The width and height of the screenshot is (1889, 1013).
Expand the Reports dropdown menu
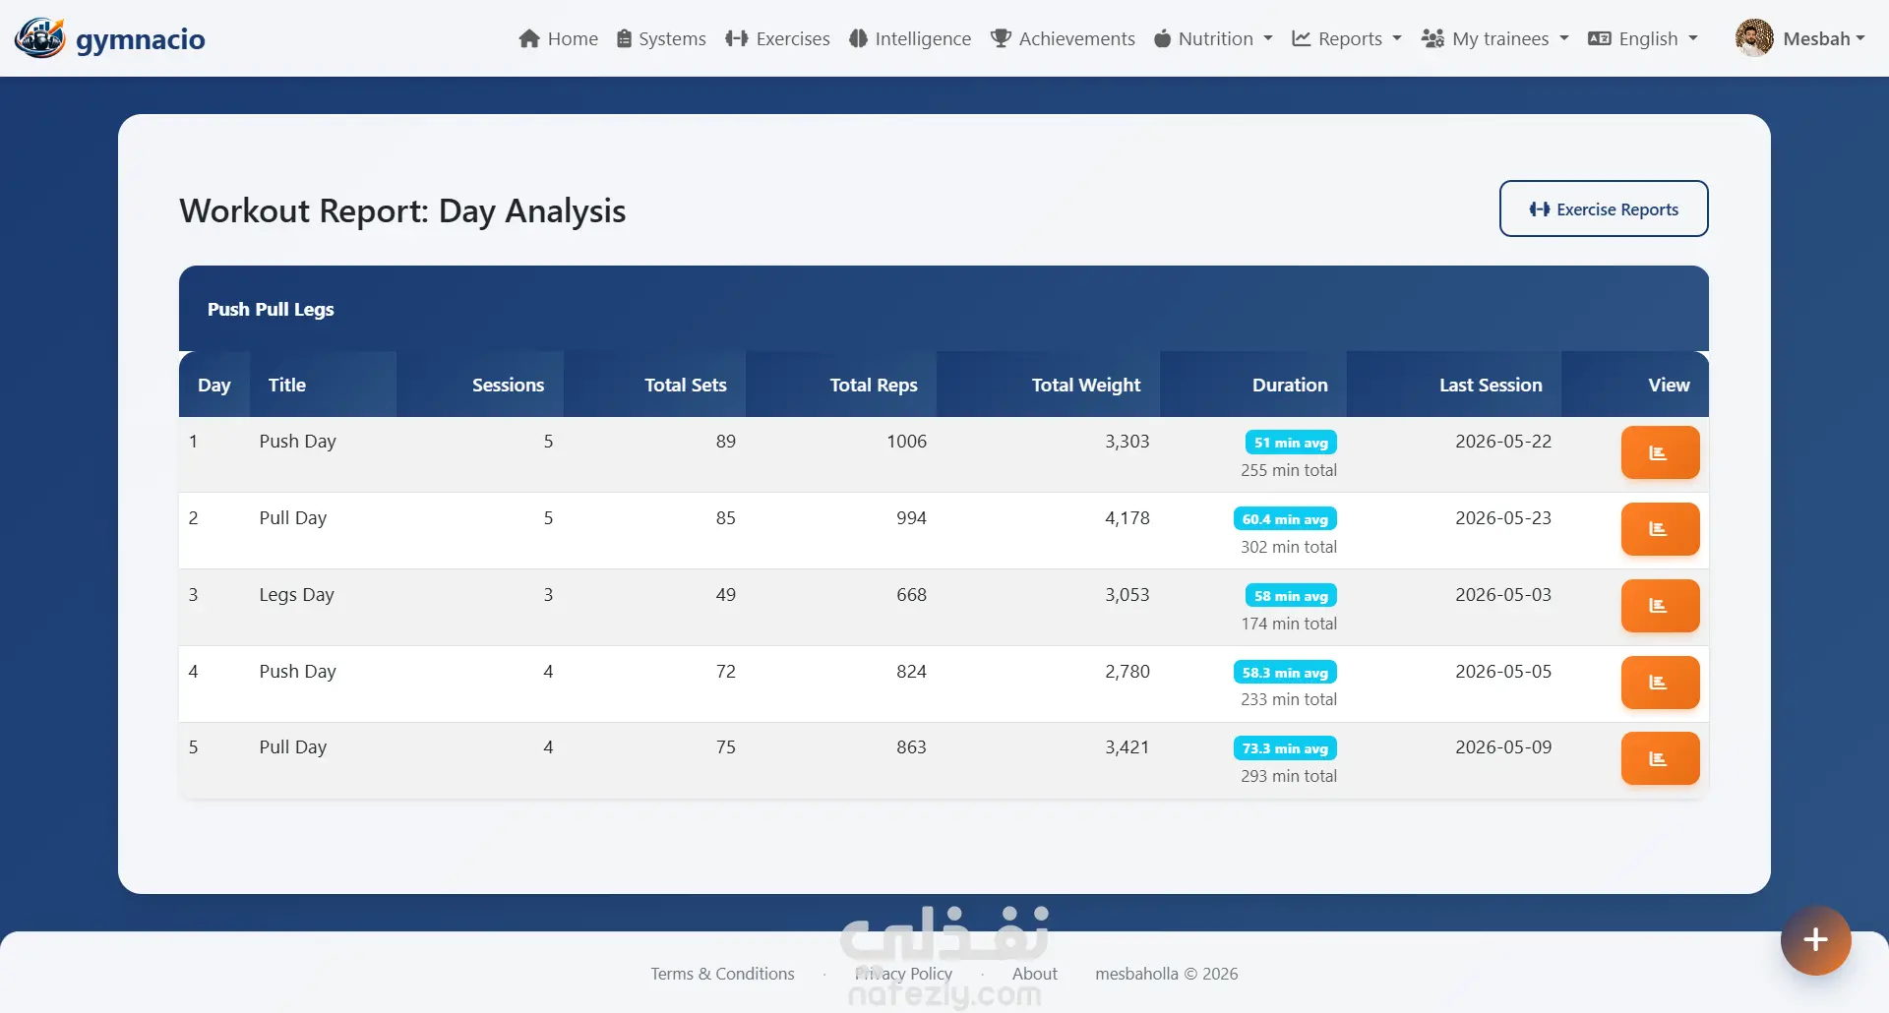click(x=1347, y=38)
